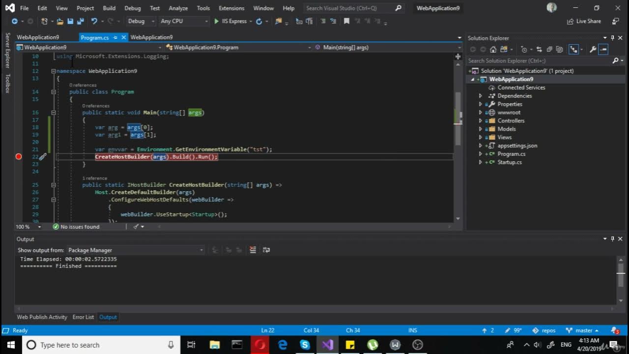Open the Show output from Package Manager dropdown

click(x=135, y=250)
